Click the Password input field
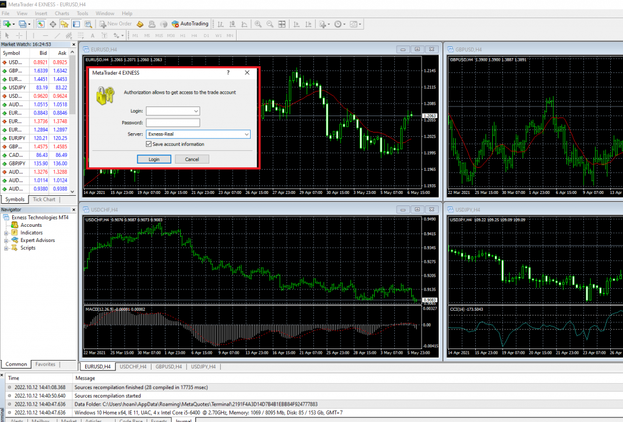623x422 pixels. 173,123
